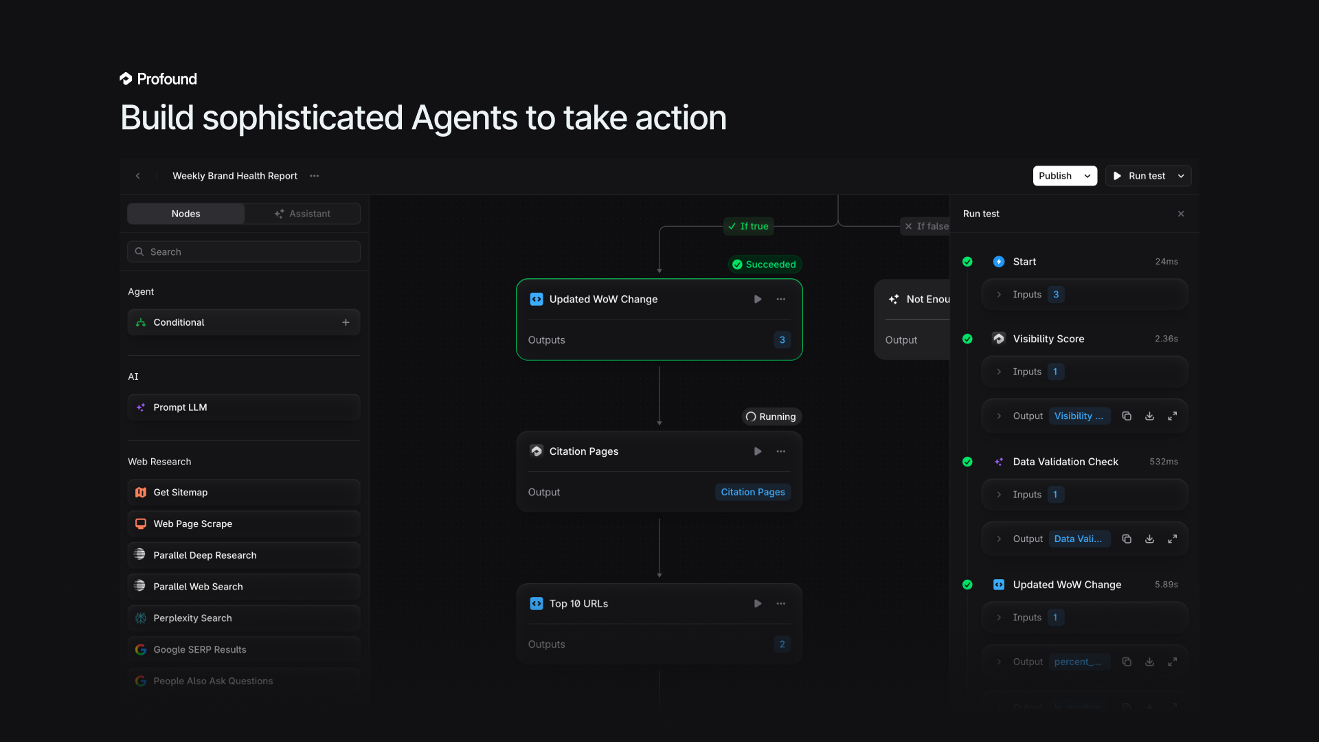The width and height of the screenshot is (1319, 742).
Task: Expand Visibility Score Inputs row
Action: pos(1000,372)
